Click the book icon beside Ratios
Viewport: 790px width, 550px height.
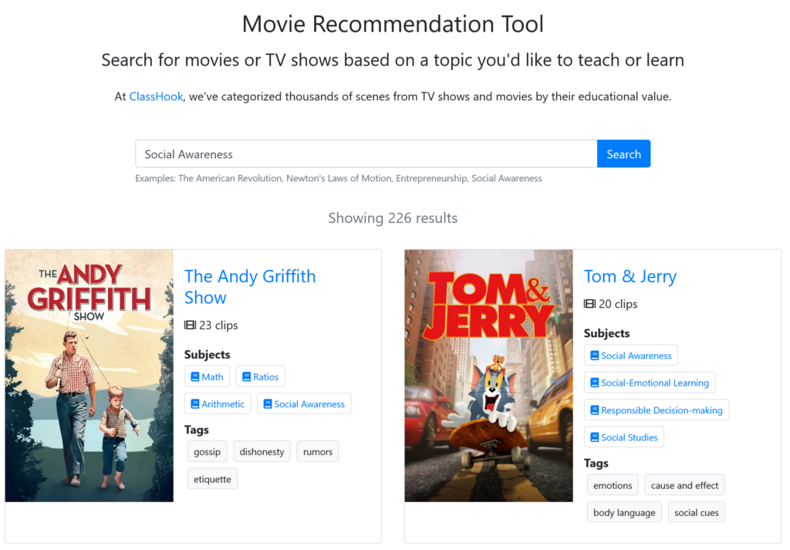point(246,376)
